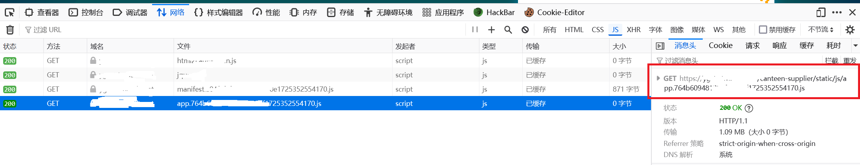Click the plus icon to add request

[x=491, y=30]
